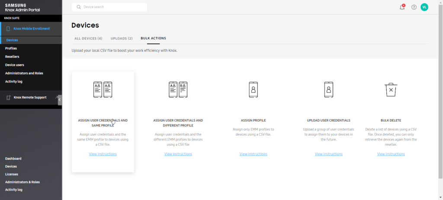
Task: Click the Devices page heading
Action: (85, 25)
